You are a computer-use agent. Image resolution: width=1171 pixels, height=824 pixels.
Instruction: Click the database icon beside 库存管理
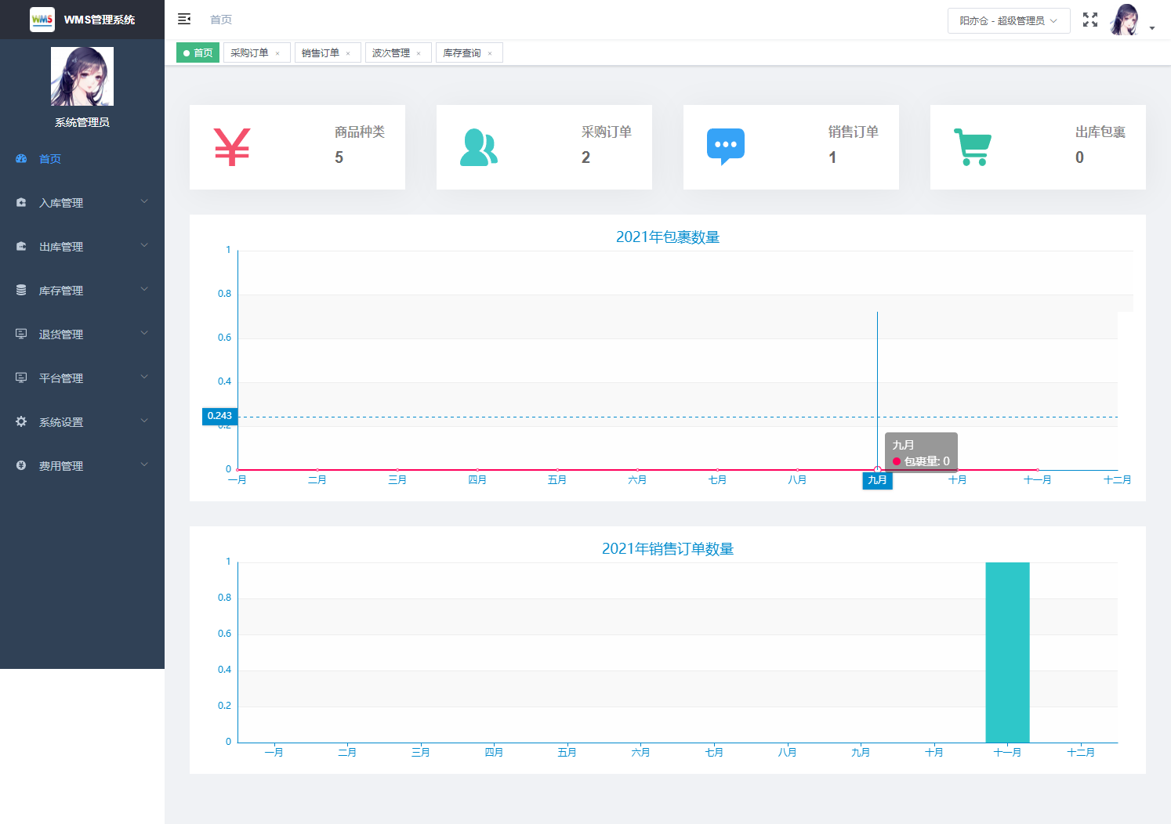[21, 290]
